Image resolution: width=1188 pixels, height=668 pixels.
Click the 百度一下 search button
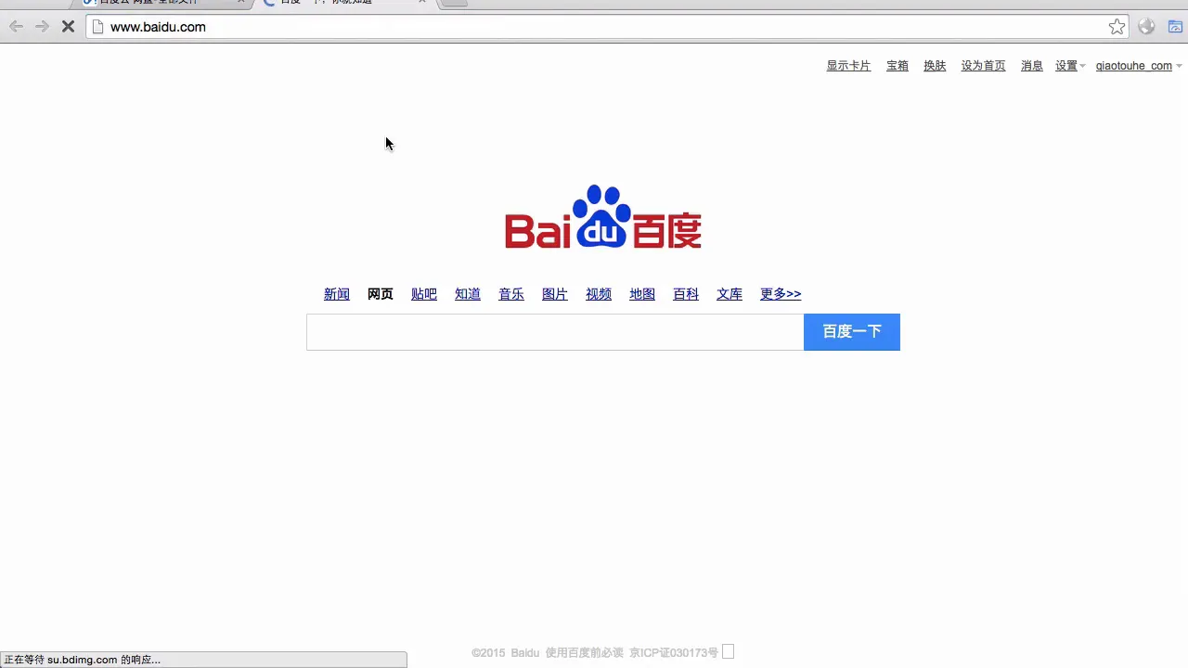click(852, 332)
